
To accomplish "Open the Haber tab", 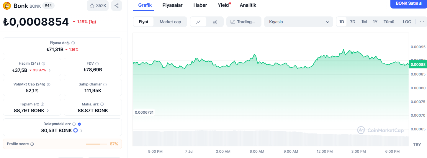I will pos(200,5).
